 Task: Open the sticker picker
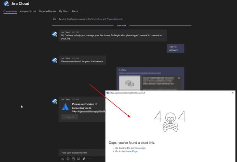tap(79, 159)
